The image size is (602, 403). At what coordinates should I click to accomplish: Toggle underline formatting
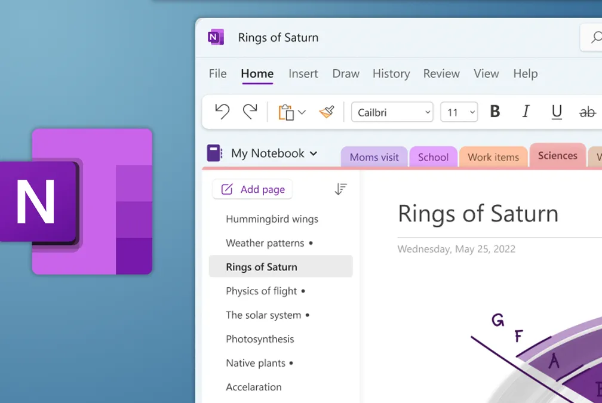coord(557,112)
